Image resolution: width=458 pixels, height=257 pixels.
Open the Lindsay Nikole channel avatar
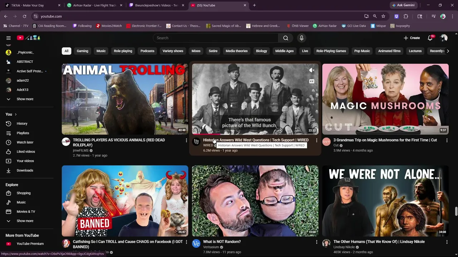[x=326, y=243]
